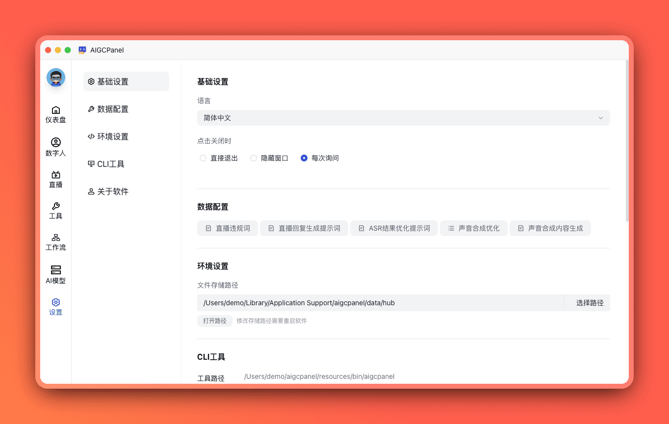Open the ASR结果优化提示词 button
669x424 pixels.
click(394, 228)
